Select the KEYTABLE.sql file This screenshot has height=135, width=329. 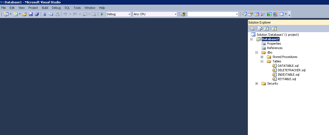(x=287, y=79)
